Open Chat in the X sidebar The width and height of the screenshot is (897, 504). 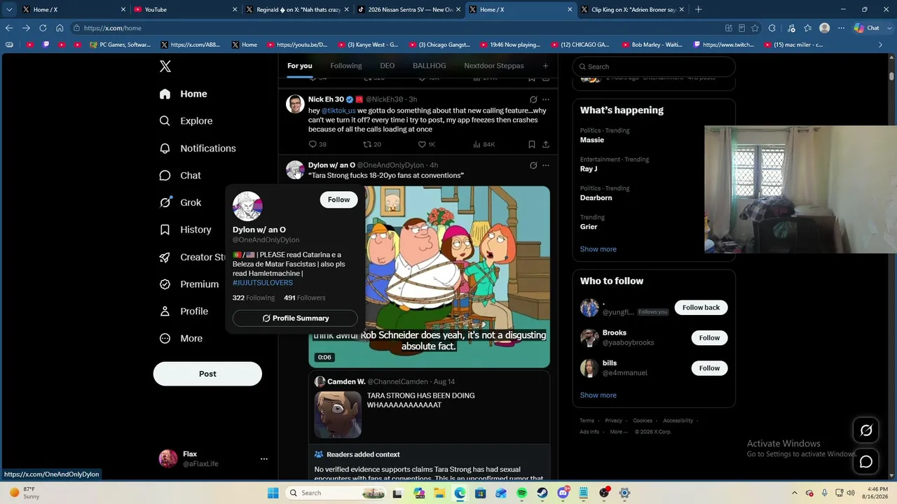[180, 176]
